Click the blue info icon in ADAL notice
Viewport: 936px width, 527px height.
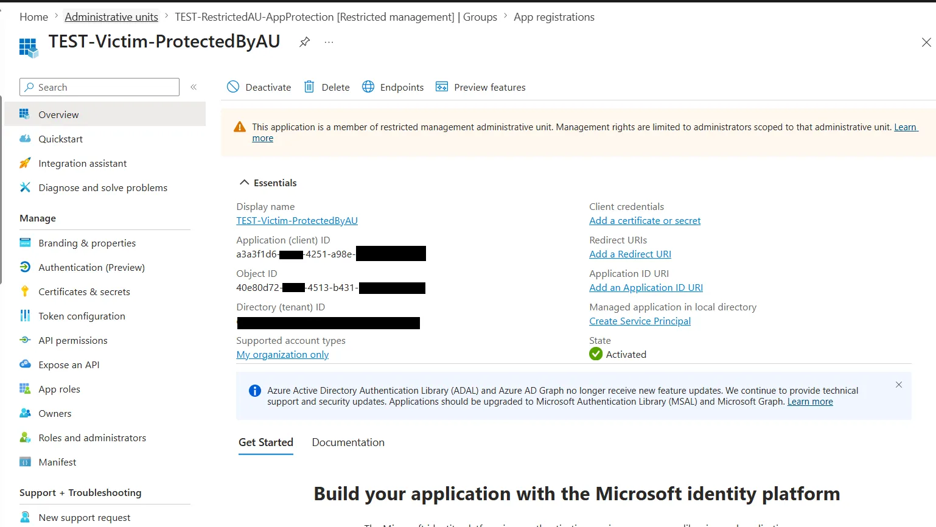(x=255, y=391)
